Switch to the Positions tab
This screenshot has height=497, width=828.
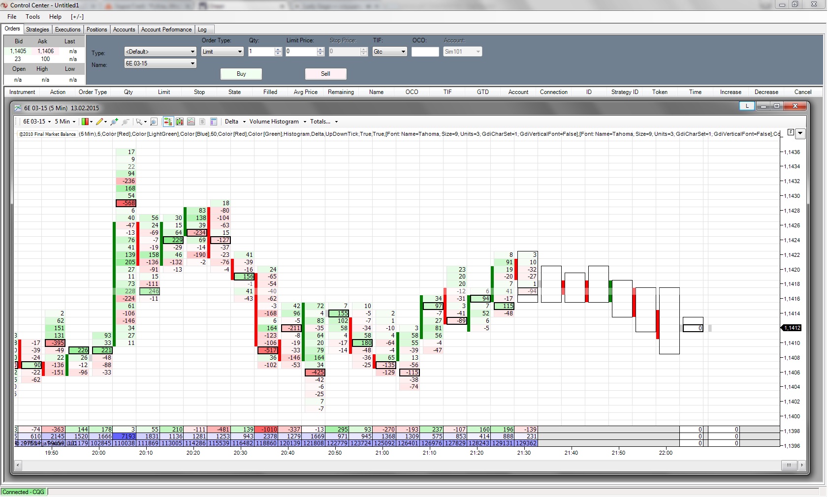tap(96, 30)
